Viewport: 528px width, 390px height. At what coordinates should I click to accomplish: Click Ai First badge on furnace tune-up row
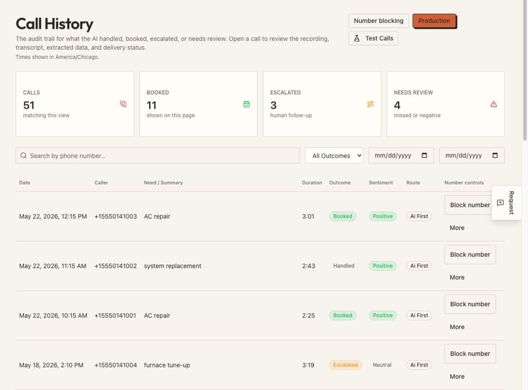point(419,365)
